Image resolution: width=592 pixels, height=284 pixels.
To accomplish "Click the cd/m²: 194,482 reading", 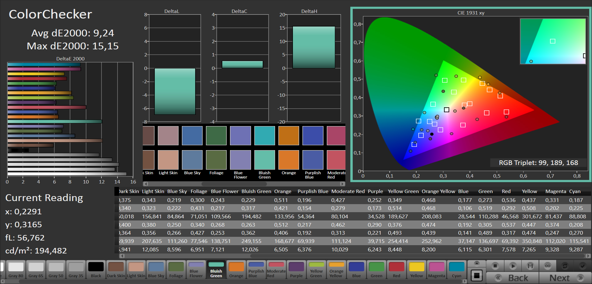I will point(36,251).
